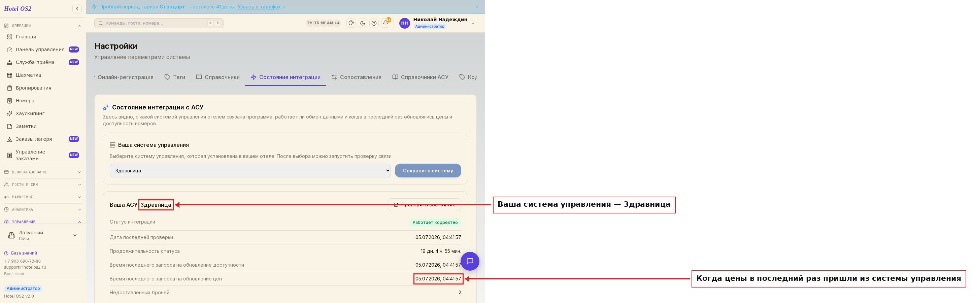Click the Сохранить систему button
The height and width of the screenshot is (303, 974).
(428, 171)
